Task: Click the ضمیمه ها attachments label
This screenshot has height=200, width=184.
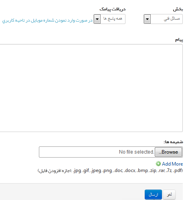Action: point(173,142)
